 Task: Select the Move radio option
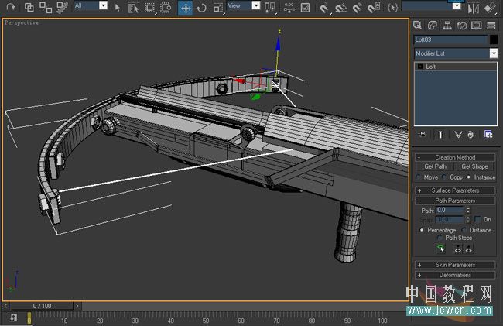tap(419, 177)
